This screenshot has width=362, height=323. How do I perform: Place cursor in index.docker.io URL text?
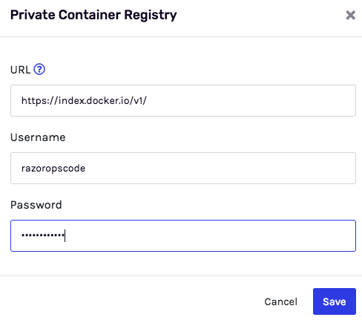tap(84, 100)
